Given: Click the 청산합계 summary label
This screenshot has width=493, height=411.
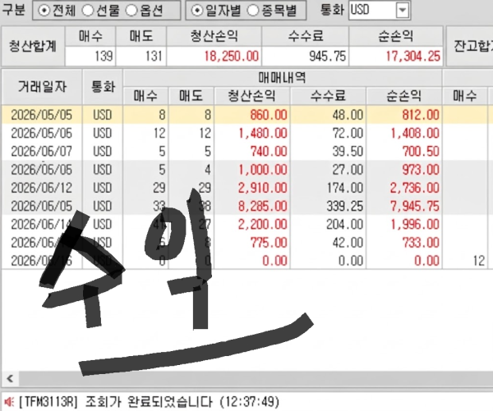Looking at the screenshot, I should [x=33, y=46].
